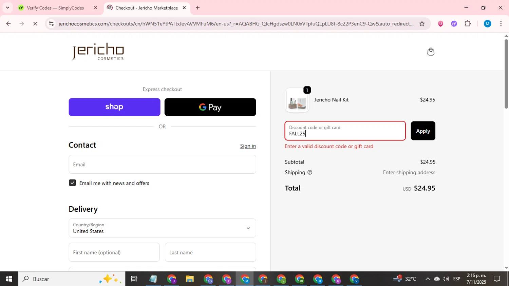Bookmark this page with the star icon

[x=422, y=23]
